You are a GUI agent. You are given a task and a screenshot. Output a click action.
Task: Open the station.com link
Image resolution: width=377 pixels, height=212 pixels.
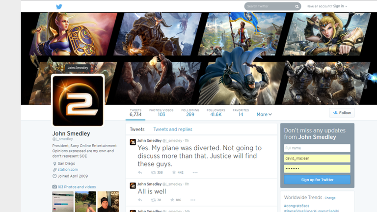coord(67,170)
